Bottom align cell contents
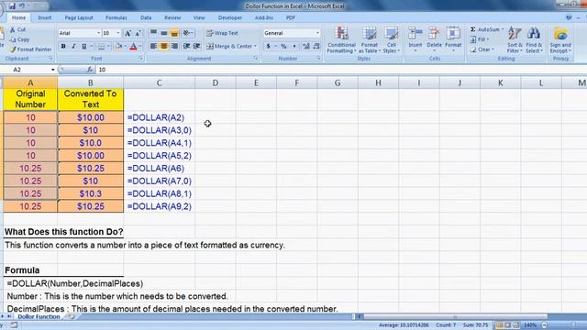 [x=174, y=33]
